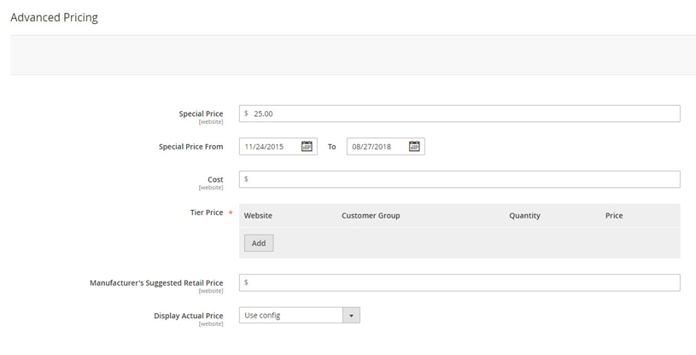Click the Display Actual Price label
Image resolution: width=696 pixels, height=355 pixels.
click(189, 316)
